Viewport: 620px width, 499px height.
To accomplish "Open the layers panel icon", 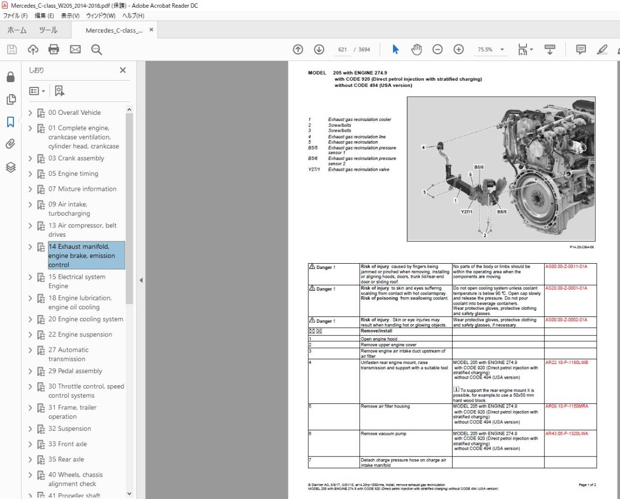I will (x=10, y=167).
